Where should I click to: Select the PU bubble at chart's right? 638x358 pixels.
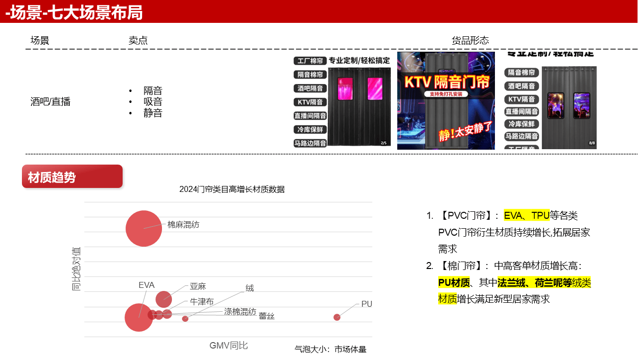pyautogui.click(x=337, y=317)
